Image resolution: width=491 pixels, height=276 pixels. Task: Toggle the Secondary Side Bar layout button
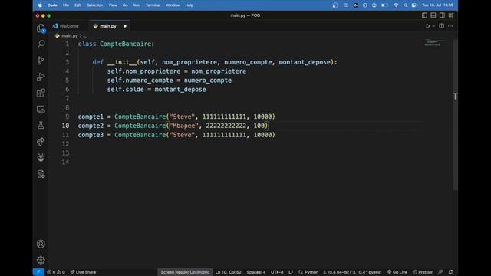pyautogui.click(x=442, y=15)
